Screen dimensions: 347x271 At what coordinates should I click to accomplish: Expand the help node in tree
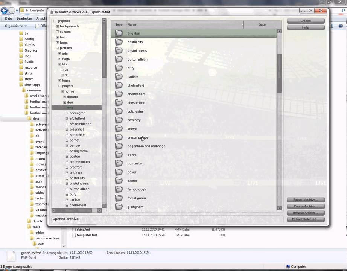pos(57,37)
